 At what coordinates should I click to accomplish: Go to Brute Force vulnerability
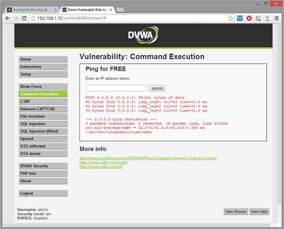43,86
